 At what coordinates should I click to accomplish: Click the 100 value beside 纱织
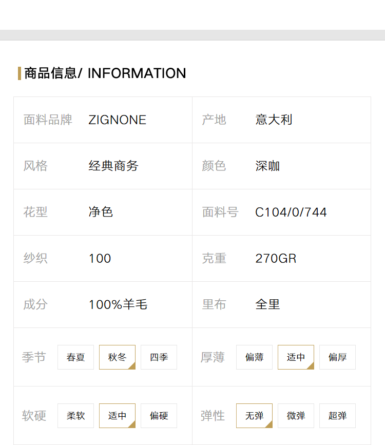click(x=100, y=259)
